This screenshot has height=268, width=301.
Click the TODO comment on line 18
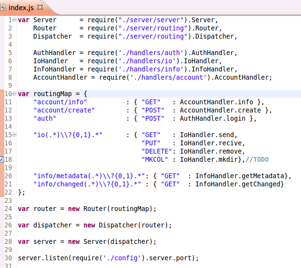[260, 159]
